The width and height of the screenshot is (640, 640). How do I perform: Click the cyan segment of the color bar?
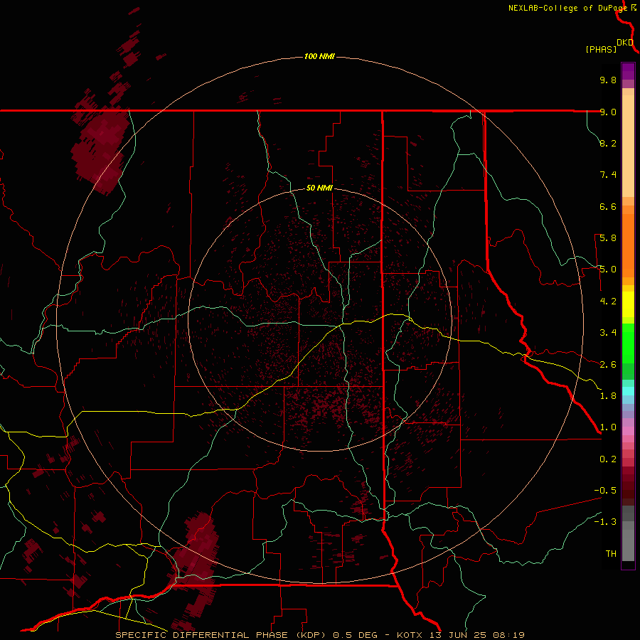[628, 391]
